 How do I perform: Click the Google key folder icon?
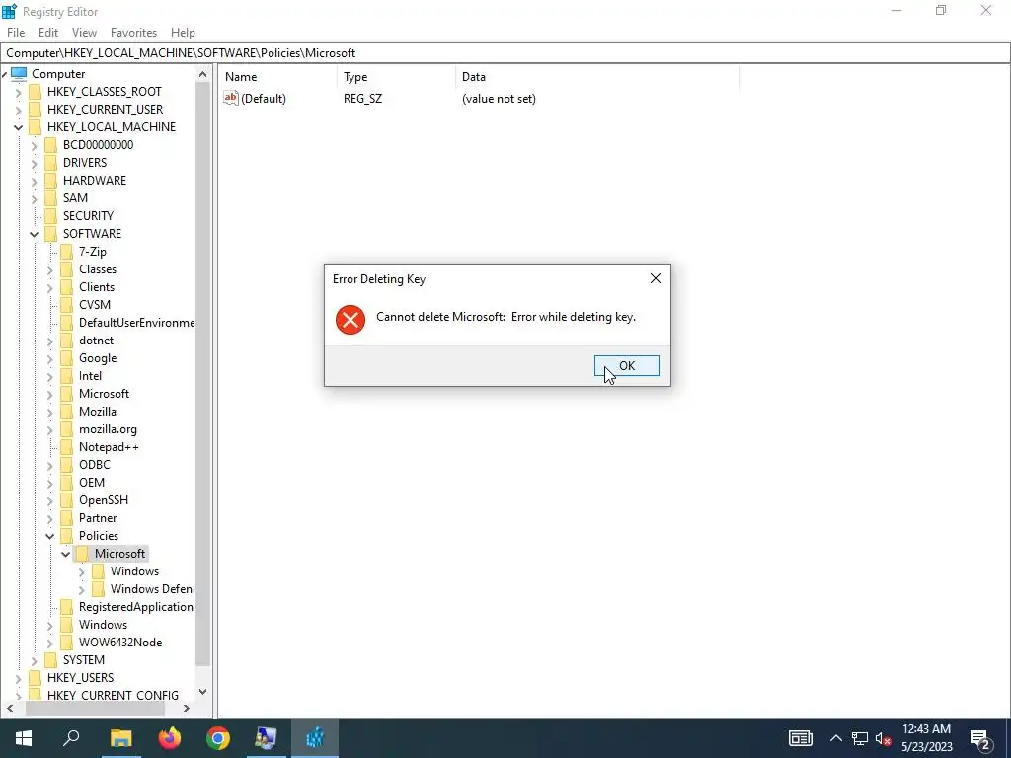(67, 357)
